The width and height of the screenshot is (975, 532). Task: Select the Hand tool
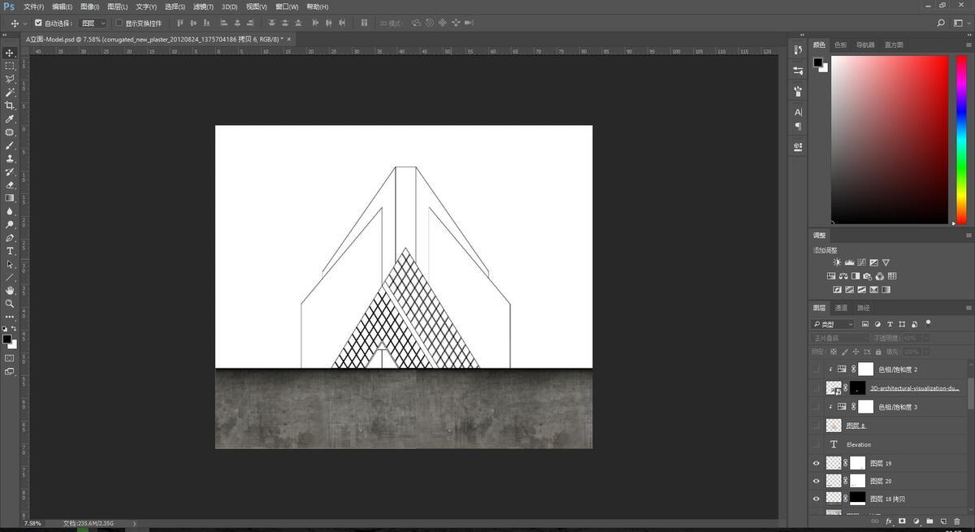point(10,290)
